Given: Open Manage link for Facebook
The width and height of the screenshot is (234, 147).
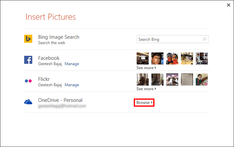Looking at the screenshot, I should point(72,64).
